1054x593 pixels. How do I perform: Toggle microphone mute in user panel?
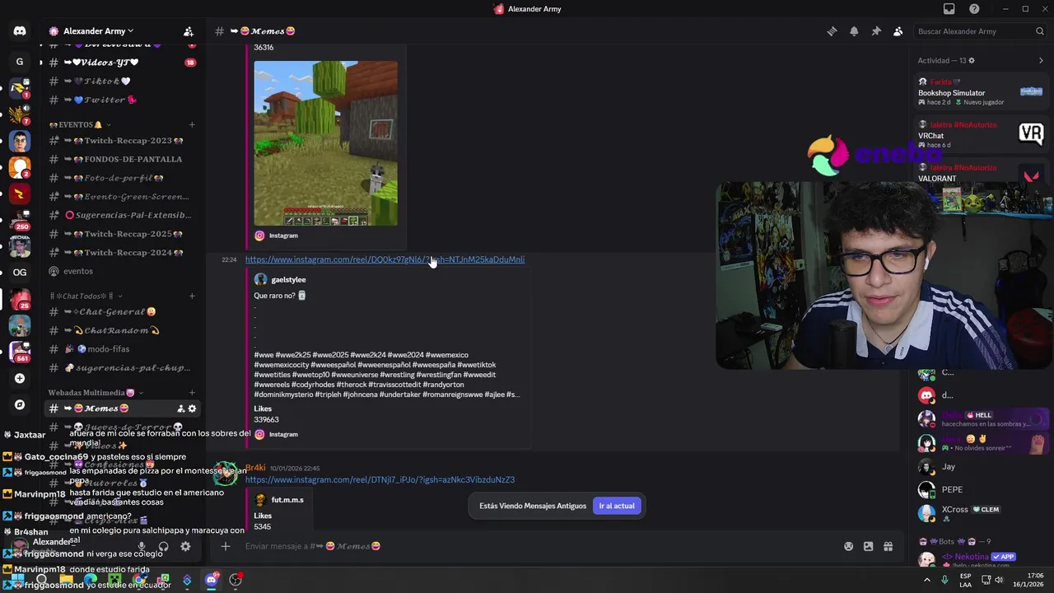pyautogui.click(x=142, y=546)
